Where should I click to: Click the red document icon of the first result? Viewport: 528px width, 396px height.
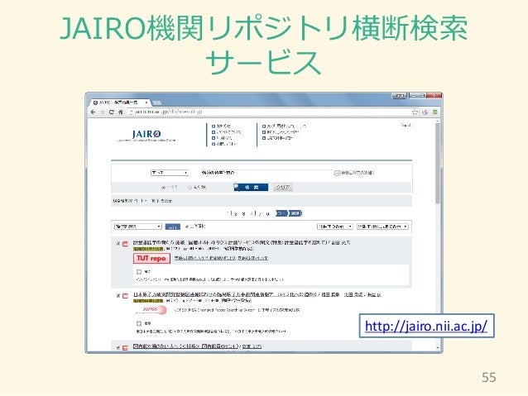coord(125,244)
